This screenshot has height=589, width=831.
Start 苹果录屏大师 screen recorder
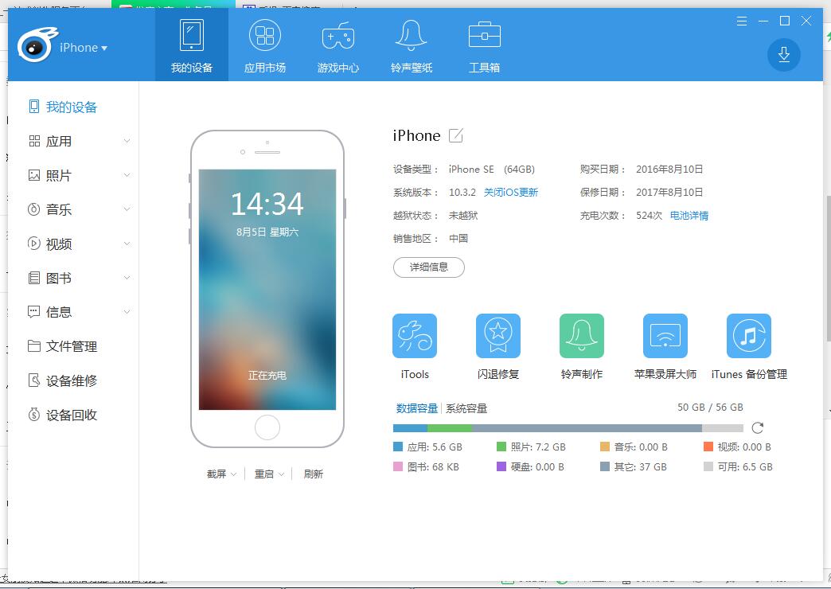coord(665,334)
